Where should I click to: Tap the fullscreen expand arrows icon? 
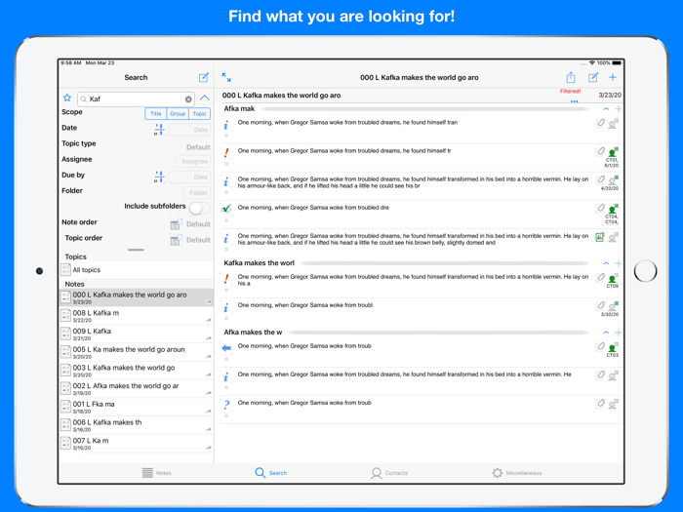[x=226, y=77]
